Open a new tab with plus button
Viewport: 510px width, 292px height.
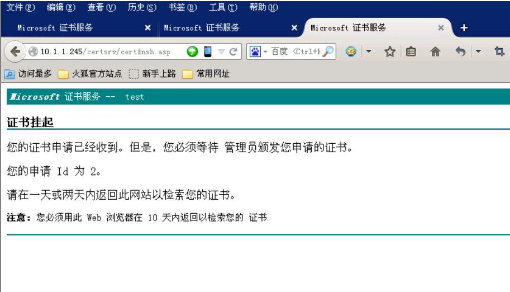coord(464,28)
